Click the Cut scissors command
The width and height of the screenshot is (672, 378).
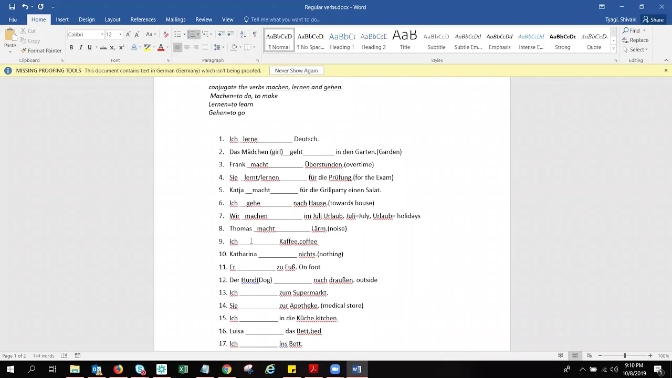[28, 31]
